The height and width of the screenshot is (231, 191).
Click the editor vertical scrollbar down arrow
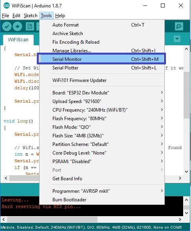[x=186, y=171]
